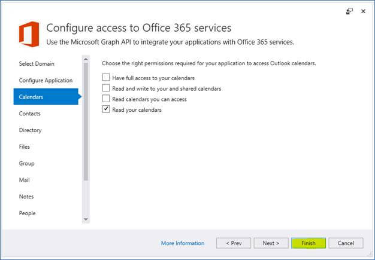Click the Finish button
Screen dimensions: 375x260
click(x=309, y=243)
